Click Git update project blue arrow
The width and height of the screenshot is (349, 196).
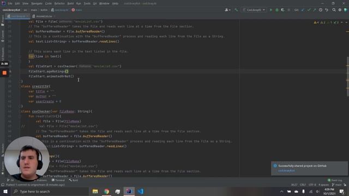click(303, 10)
